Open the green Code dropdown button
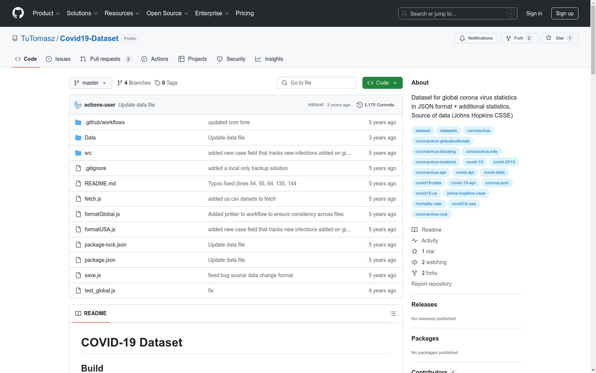 click(382, 83)
